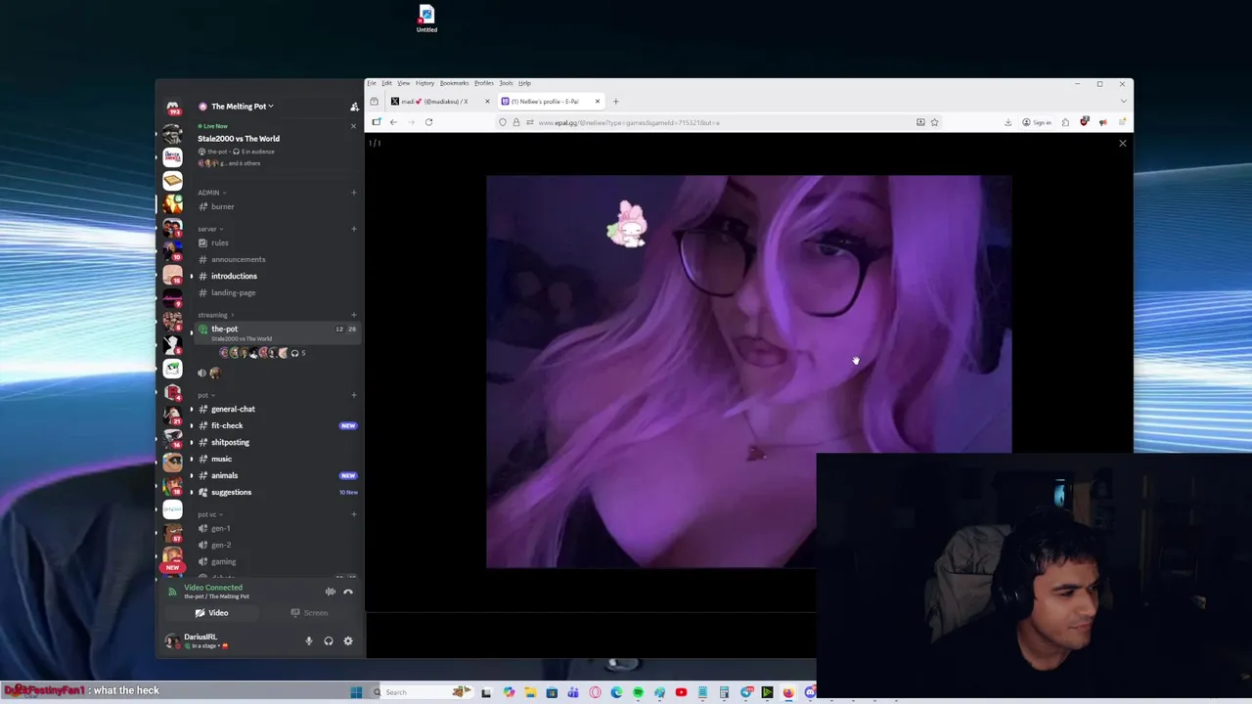Click Sign in on browser toolbar

1037,122
